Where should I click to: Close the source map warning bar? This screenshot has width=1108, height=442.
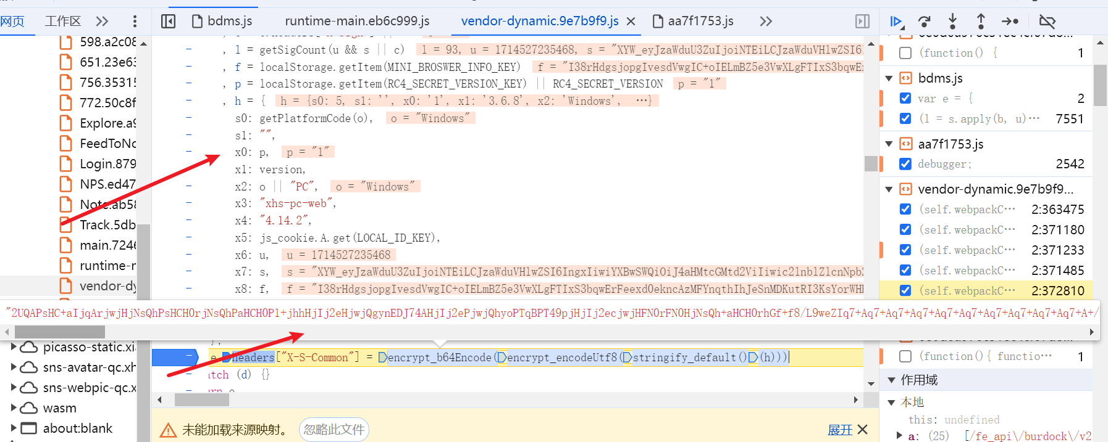click(863, 430)
